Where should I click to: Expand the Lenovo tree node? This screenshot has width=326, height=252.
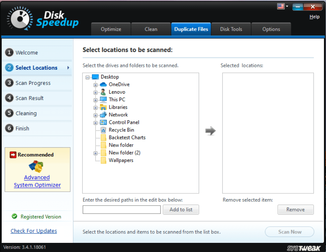(96, 93)
